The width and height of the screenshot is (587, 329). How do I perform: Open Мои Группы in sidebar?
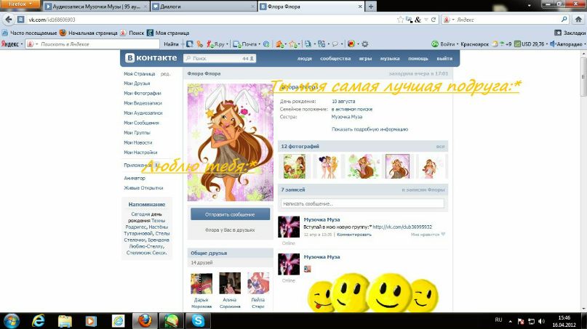[137, 133]
